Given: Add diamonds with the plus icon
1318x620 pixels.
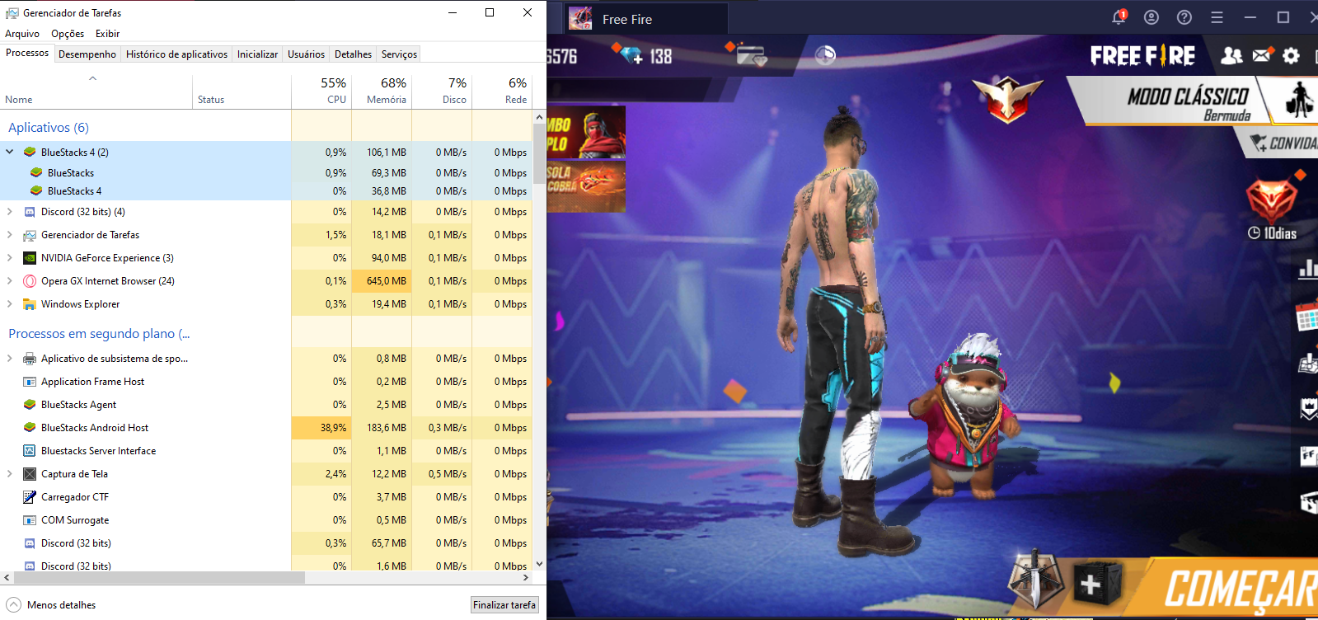Looking at the screenshot, I should (x=632, y=55).
